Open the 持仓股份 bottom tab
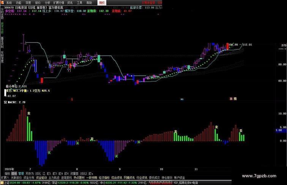Viewport: 287px width, 185px height. click(x=167, y=178)
